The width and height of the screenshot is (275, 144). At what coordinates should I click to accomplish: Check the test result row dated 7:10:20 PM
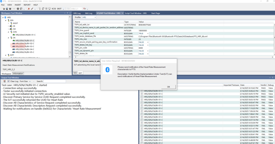142,108
